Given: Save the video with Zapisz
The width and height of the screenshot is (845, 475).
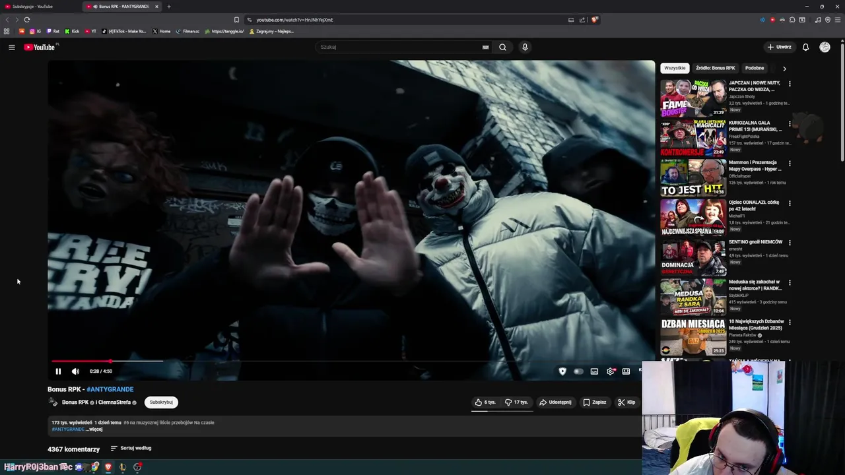Looking at the screenshot, I should click(594, 402).
